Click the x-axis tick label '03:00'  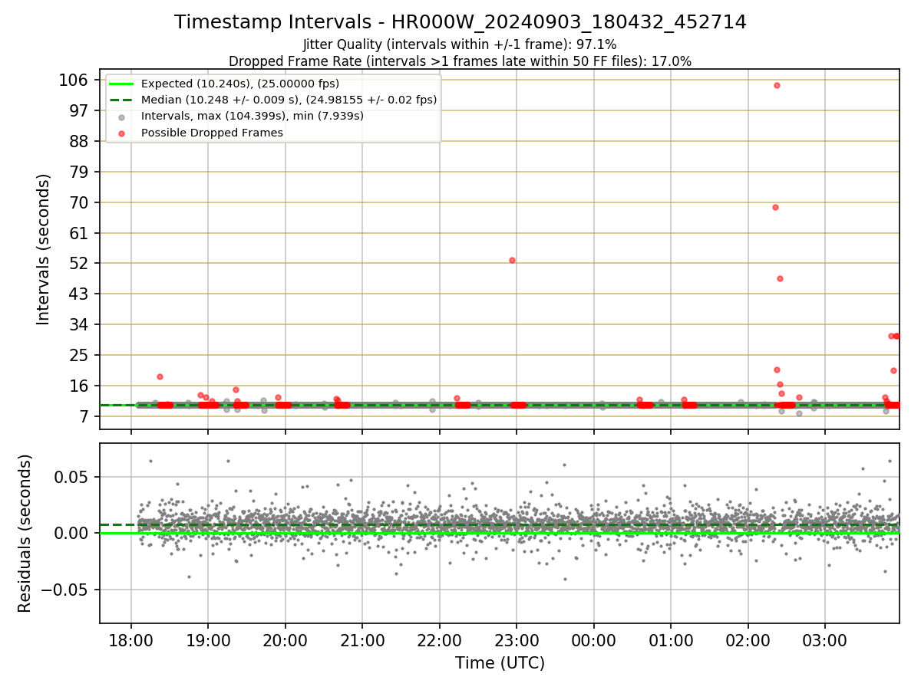pyautogui.click(x=825, y=639)
